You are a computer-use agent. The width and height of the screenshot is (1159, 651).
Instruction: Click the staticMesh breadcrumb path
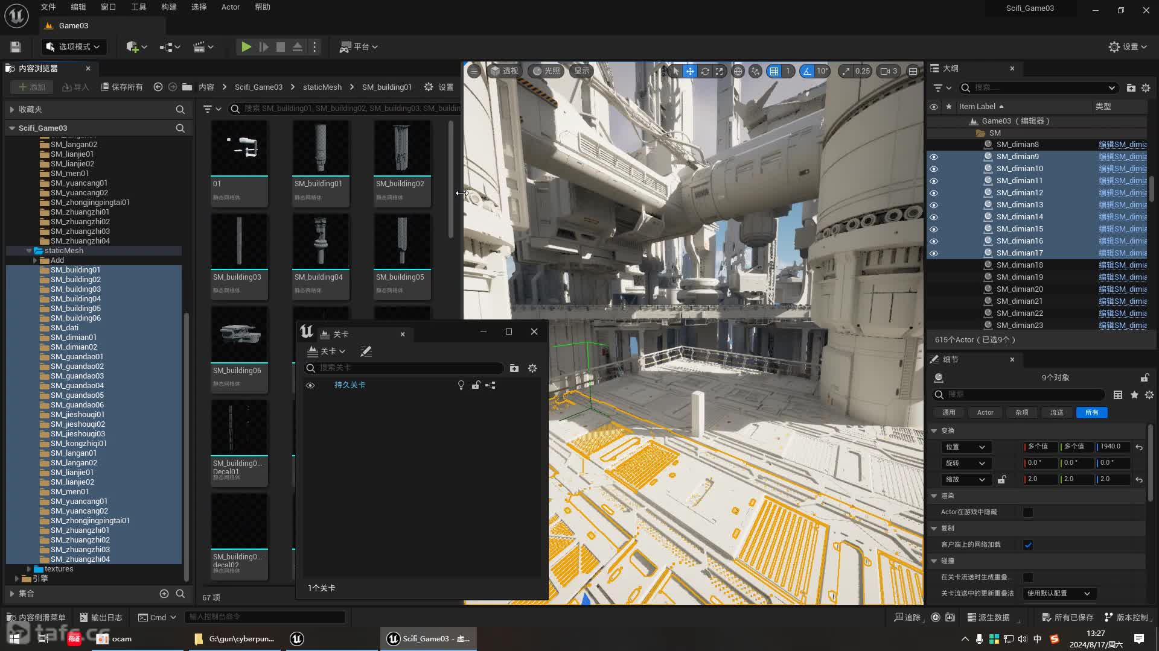(322, 87)
